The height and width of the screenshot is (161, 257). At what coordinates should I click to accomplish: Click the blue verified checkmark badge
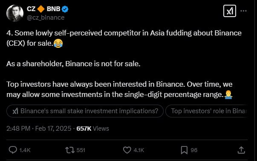pyautogui.click(x=65, y=9)
